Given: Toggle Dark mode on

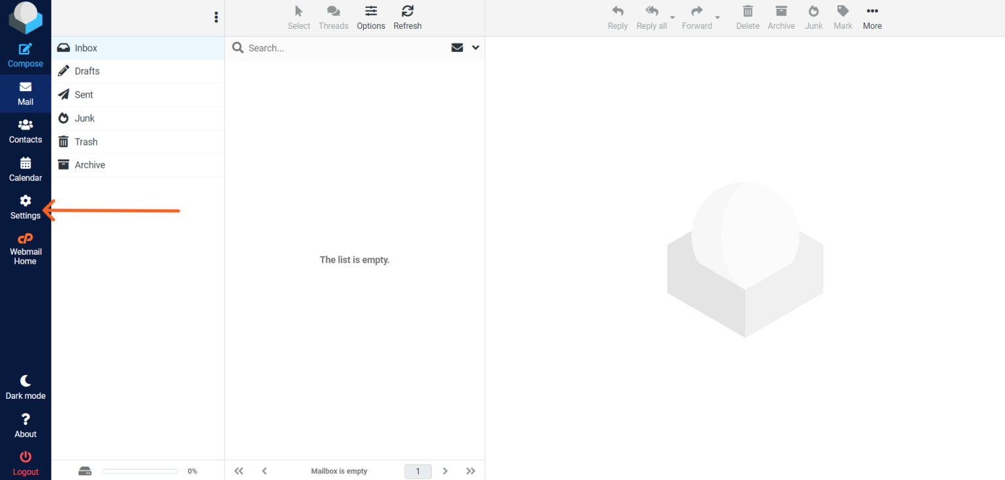Looking at the screenshot, I should tap(26, 387).
